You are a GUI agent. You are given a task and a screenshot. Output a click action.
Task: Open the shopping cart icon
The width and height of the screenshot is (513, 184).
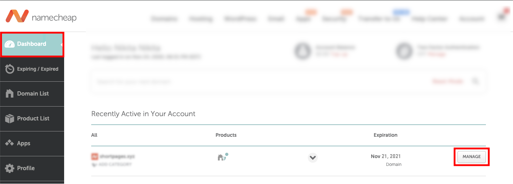(502, 17)
